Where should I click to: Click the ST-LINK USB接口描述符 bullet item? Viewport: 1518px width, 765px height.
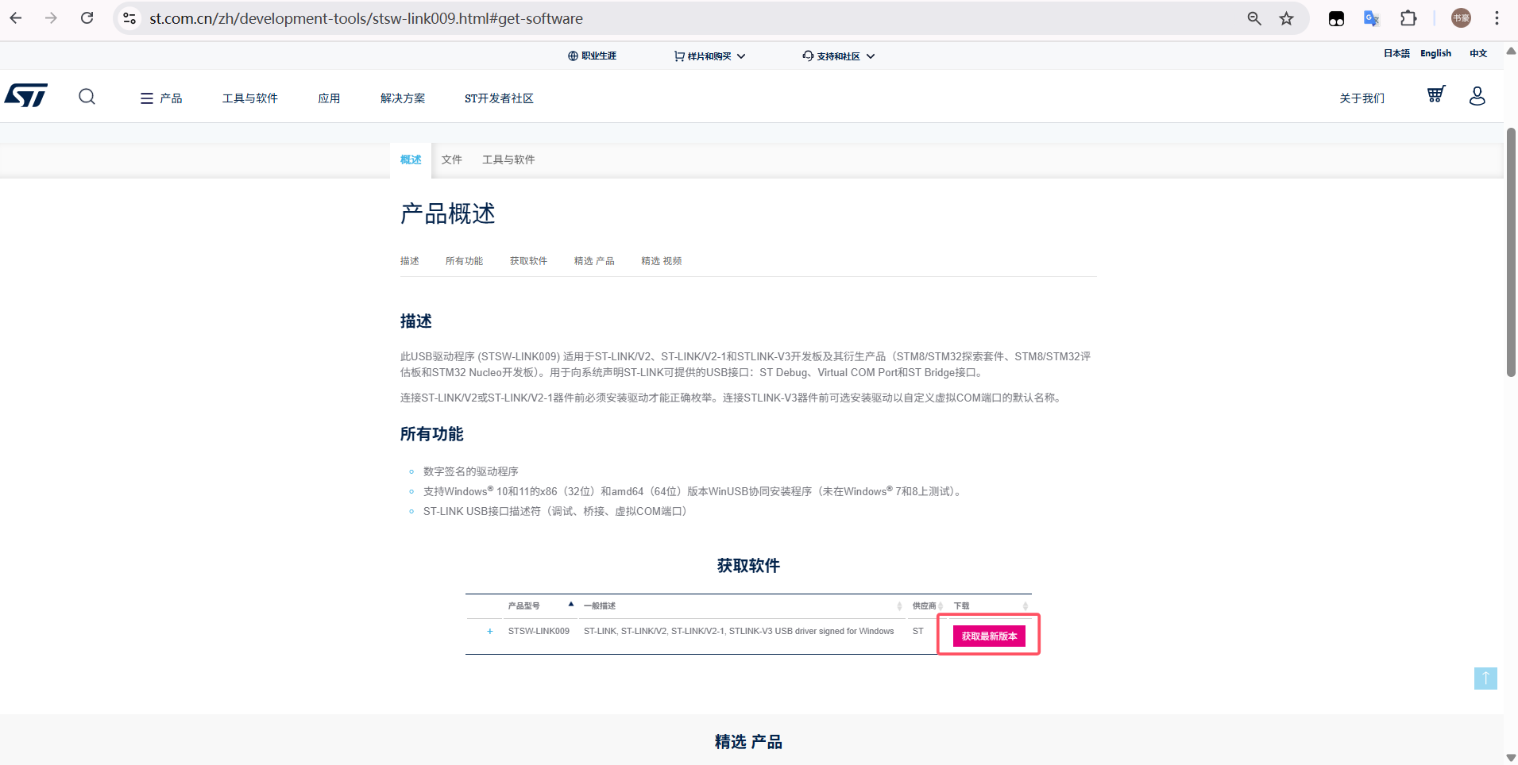coord(555,511)
